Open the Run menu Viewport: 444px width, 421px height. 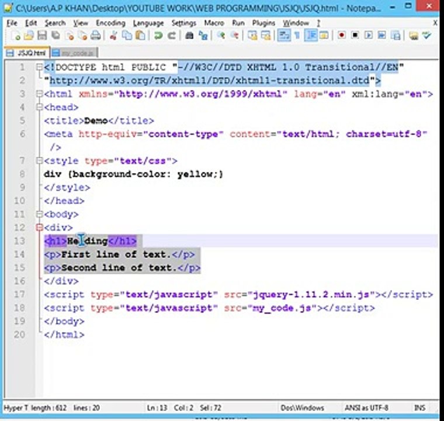coord(238,23)
